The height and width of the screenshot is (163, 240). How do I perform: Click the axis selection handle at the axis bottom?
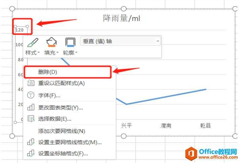tap(15, 122)
